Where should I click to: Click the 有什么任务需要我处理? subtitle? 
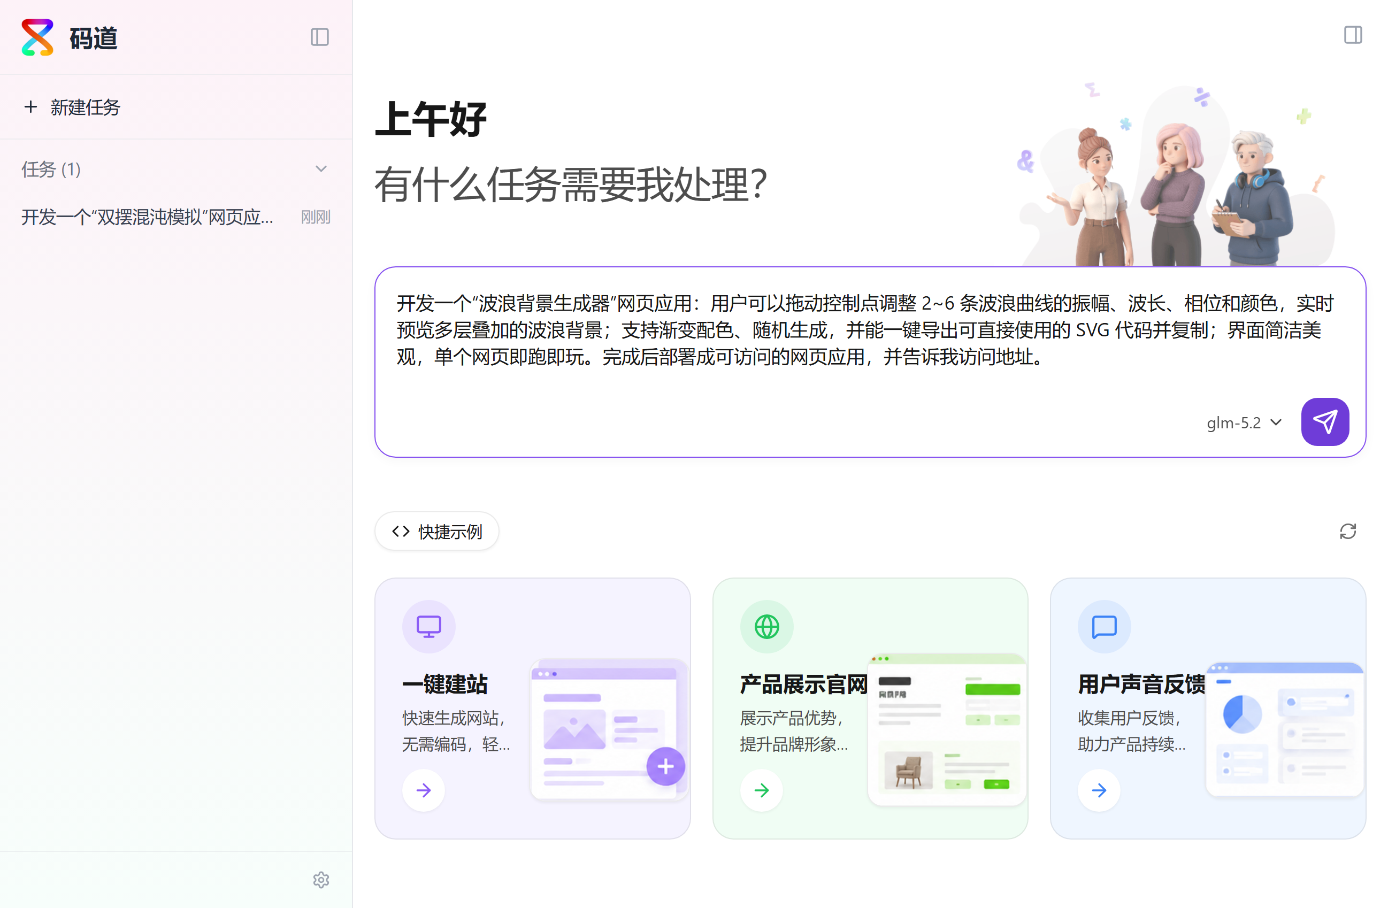pos(571,184)
